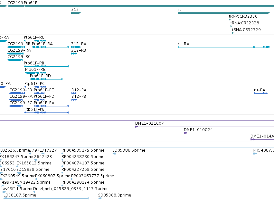Click the 2647423 EST label
This screenshot has width=274, height=200.
point(43,157)
